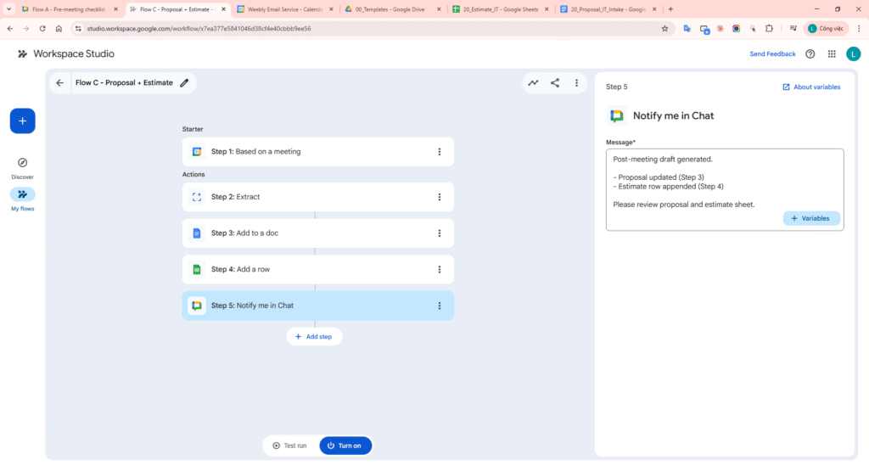Open the Help question mark icon

(810, 53)
